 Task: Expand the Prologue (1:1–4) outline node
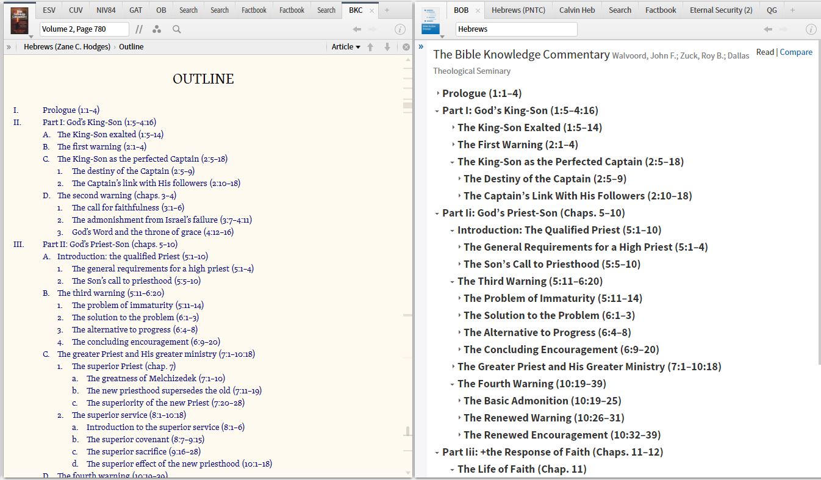point(438,93)
